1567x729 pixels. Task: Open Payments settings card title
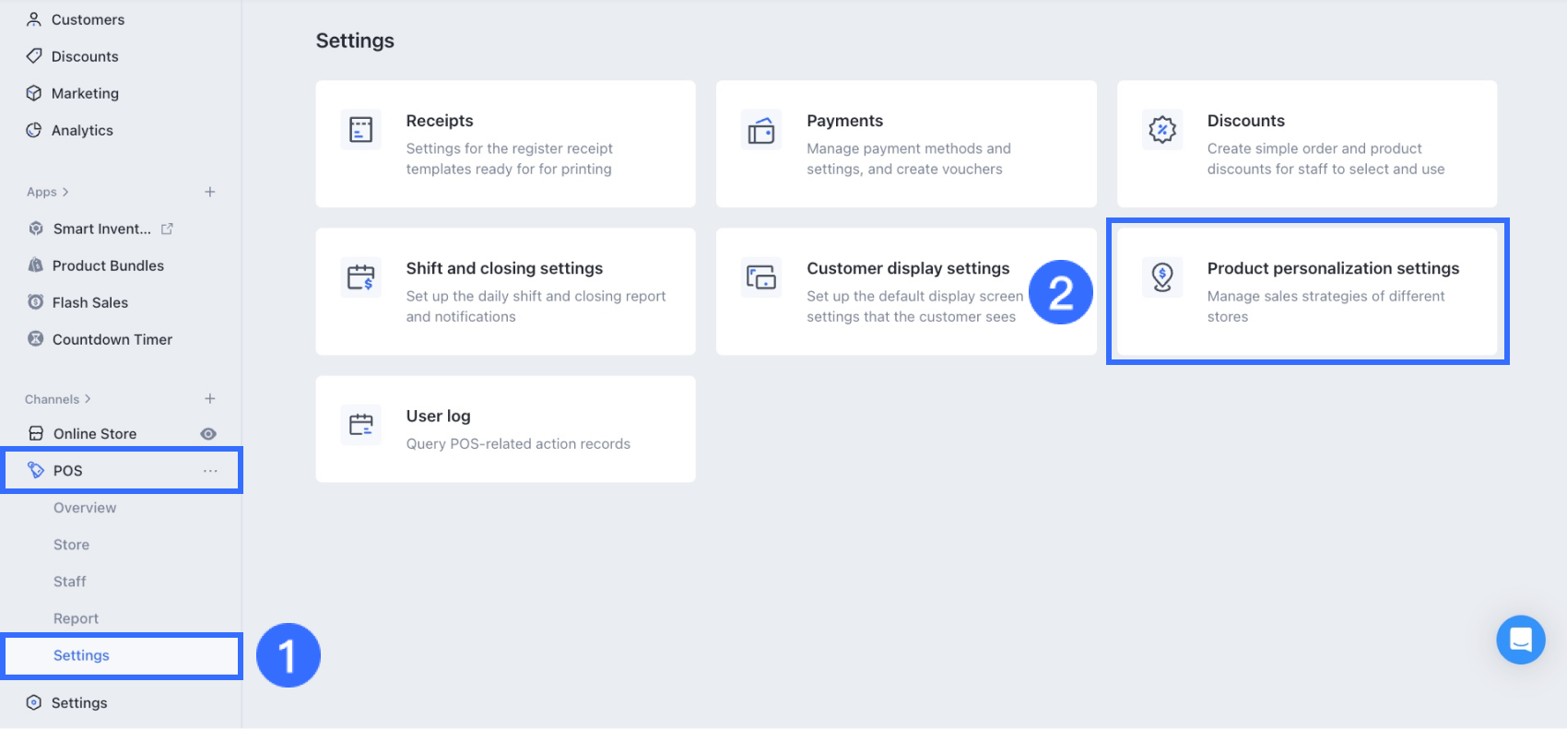[x=844, y=121]
